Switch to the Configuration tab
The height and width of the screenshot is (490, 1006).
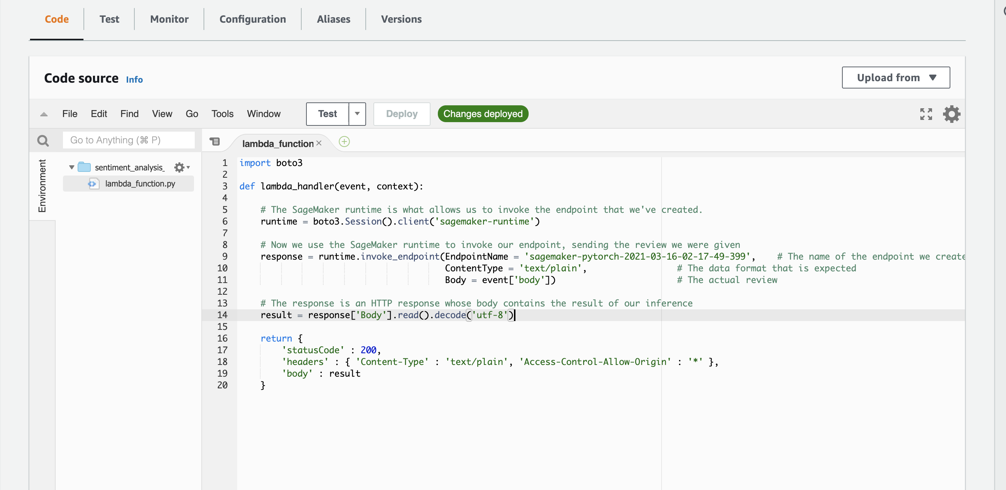pos(252,19)
